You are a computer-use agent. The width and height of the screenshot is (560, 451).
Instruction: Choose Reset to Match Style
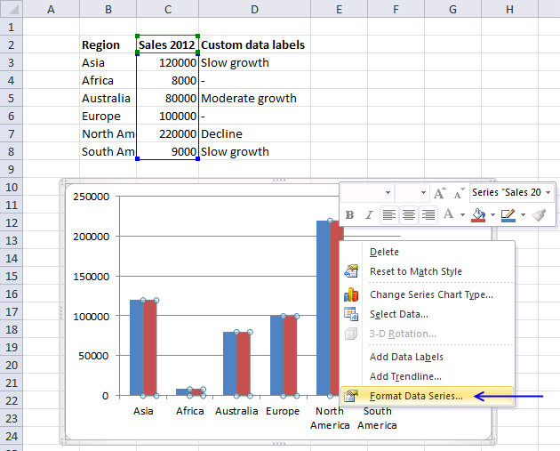click(x=428, y=271)
